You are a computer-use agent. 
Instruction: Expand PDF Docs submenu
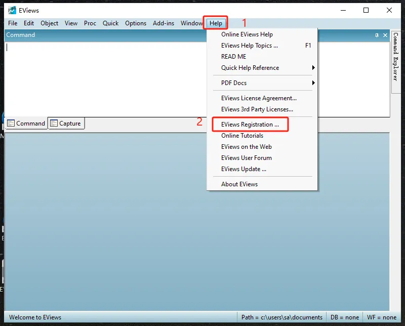coord(262,83)
